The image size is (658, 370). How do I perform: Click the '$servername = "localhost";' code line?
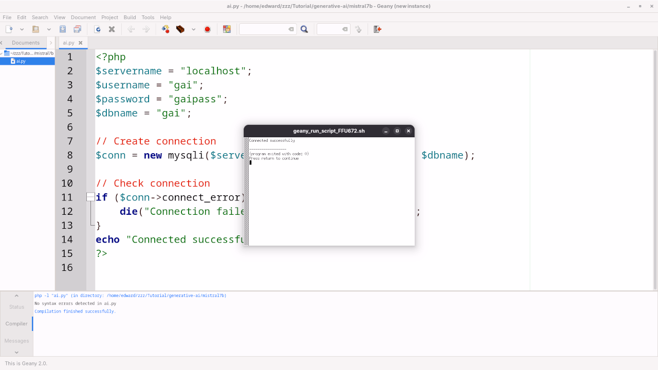click(x=174, y=71)
